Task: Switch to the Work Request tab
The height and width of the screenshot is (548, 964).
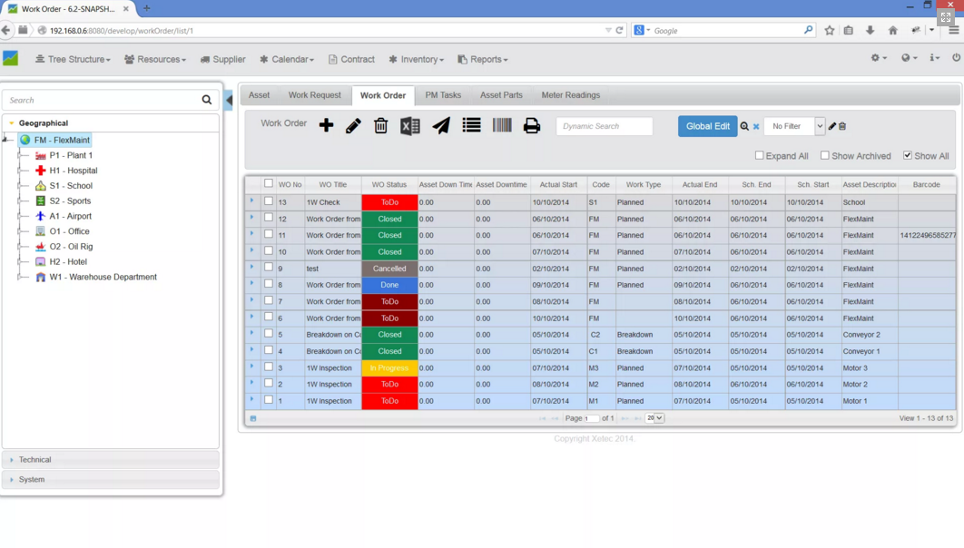Action: 314,95
